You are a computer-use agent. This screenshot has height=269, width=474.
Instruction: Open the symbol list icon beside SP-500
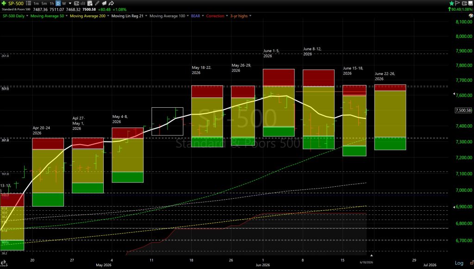coord(28,3)
